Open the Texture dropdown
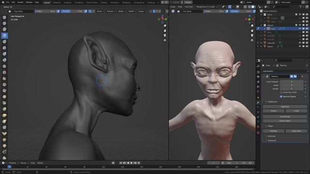The image size is (310, 174). pyautogui.click(x=111, y=11)
